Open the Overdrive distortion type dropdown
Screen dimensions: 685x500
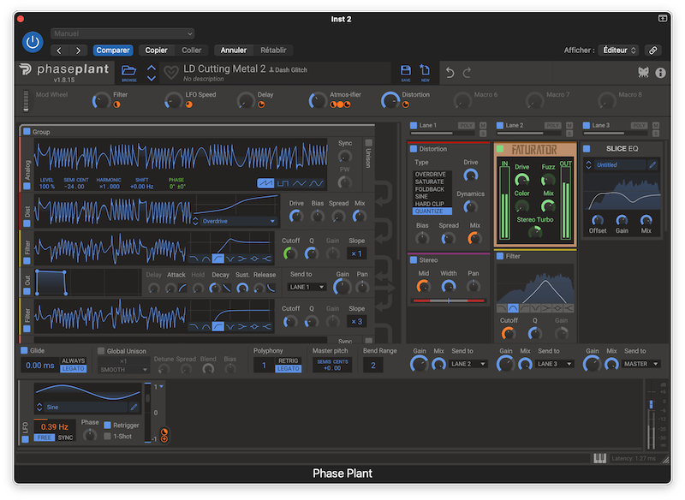[238, 222]
